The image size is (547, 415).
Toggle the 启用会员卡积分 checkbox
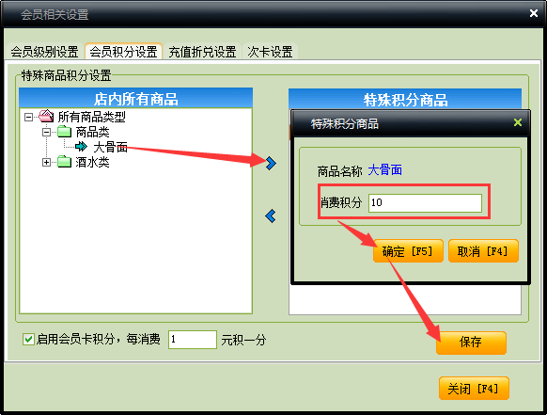(28, 339)
